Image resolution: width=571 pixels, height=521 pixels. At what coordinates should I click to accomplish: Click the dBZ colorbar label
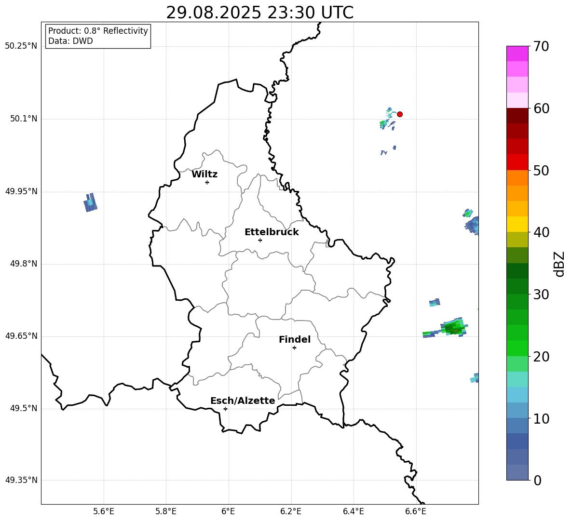[x=559, y=264]
